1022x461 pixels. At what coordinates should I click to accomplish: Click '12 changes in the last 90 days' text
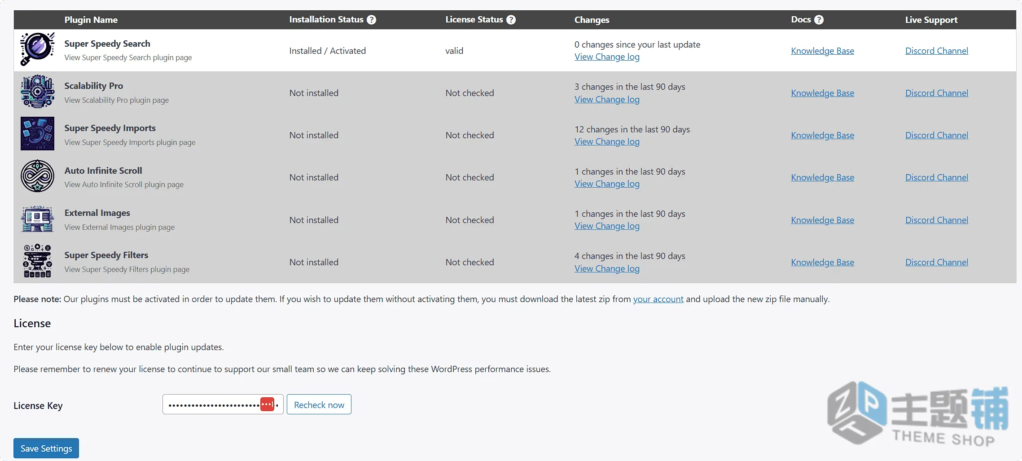632,129
